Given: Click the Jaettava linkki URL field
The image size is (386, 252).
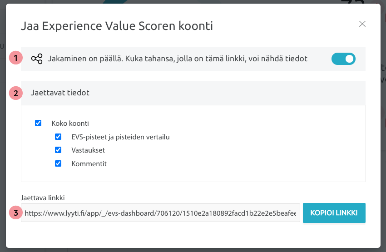Looking at the screenshot, I should (160, 213).
